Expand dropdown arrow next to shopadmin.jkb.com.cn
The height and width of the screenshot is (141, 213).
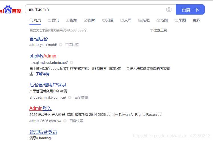coord(70,98)
